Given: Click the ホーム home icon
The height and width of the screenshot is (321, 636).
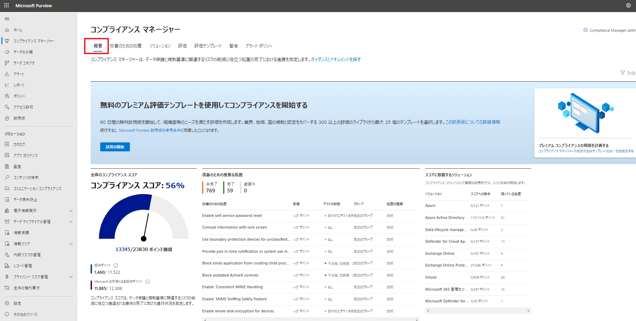Looking at the screenshot, I should (7, 30).
